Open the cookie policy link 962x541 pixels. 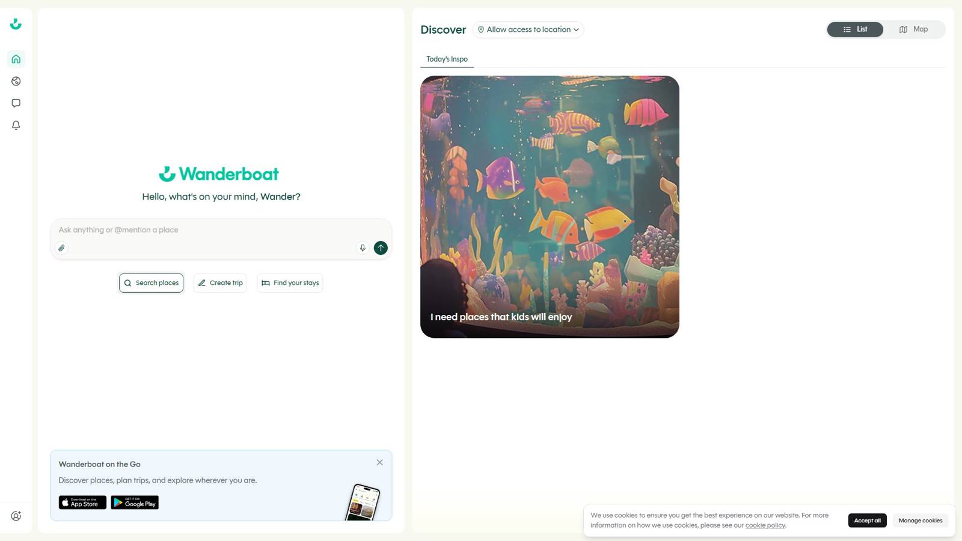[765, 525]
